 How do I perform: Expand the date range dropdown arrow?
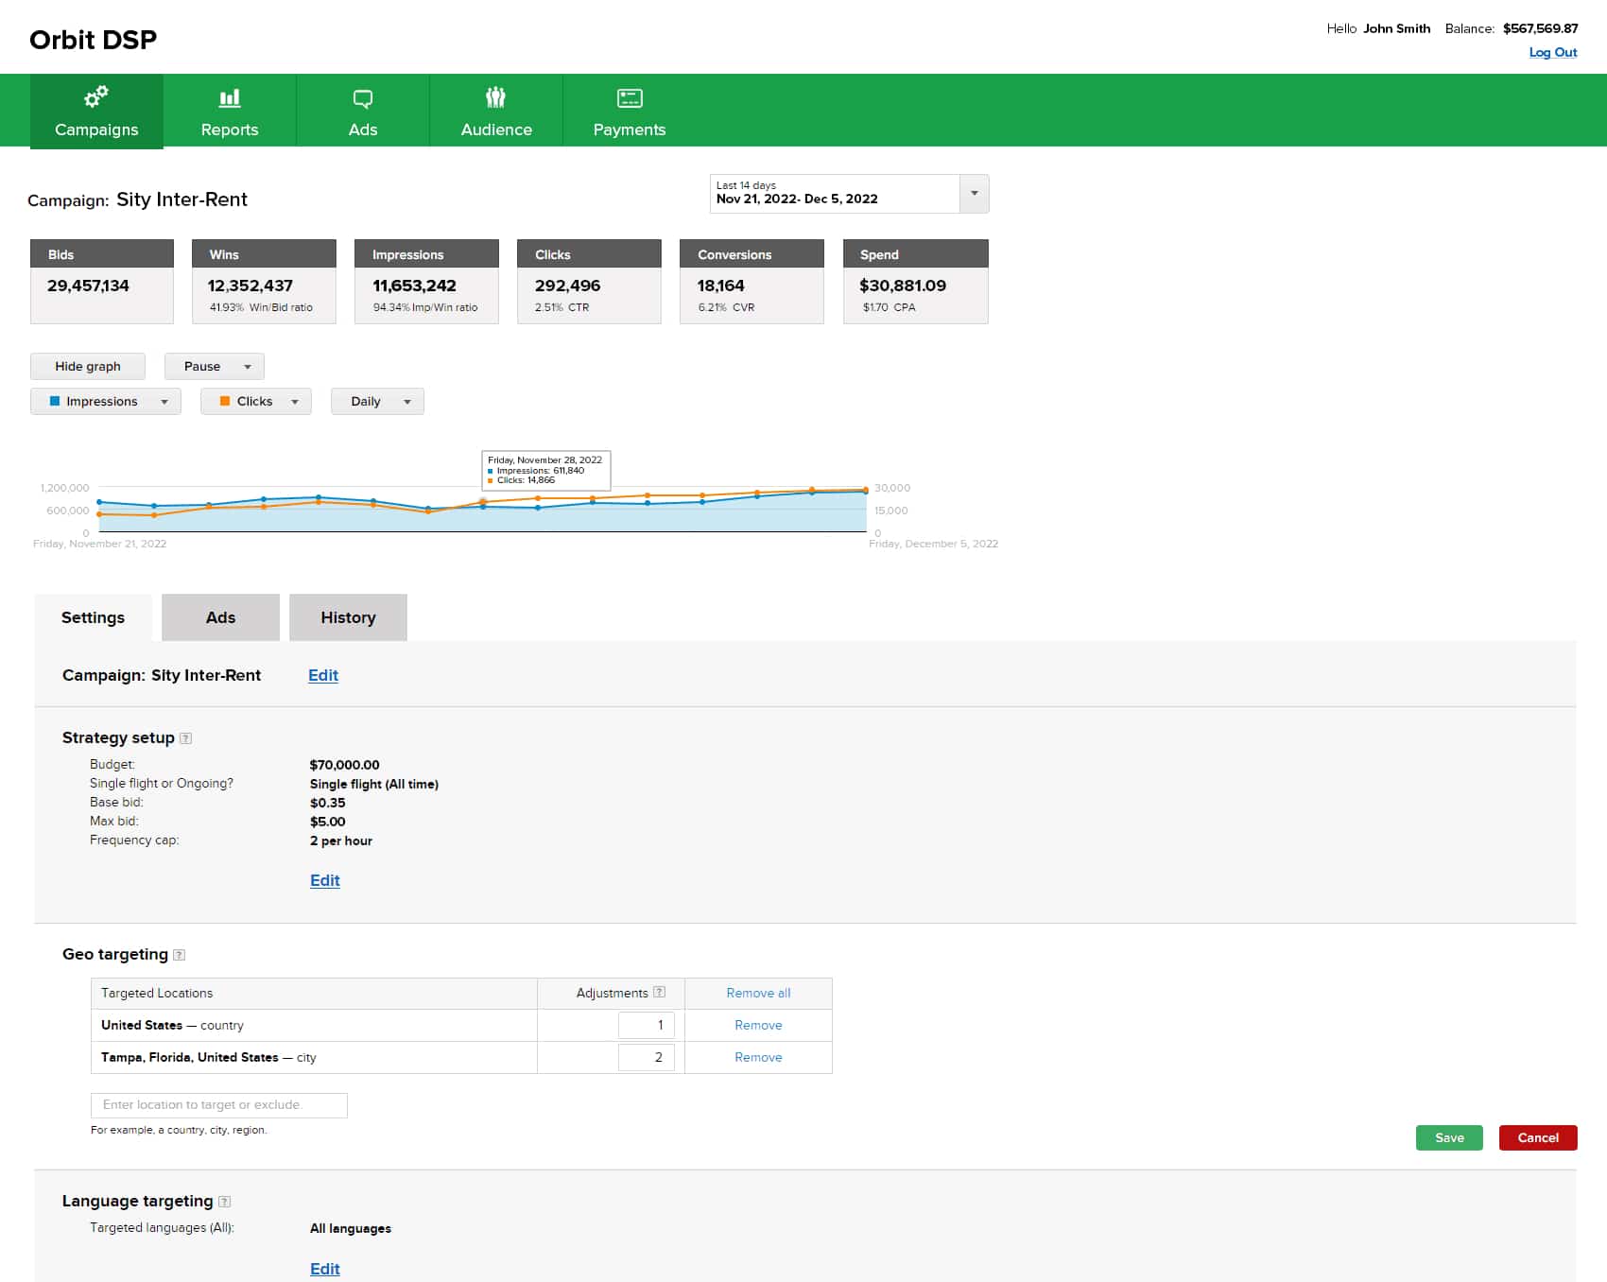click(x=974, y=193)
